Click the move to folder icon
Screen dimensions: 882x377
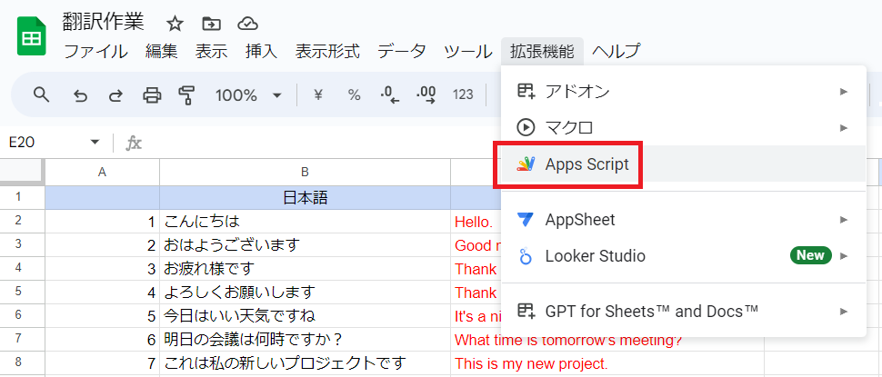click(211, 24)
